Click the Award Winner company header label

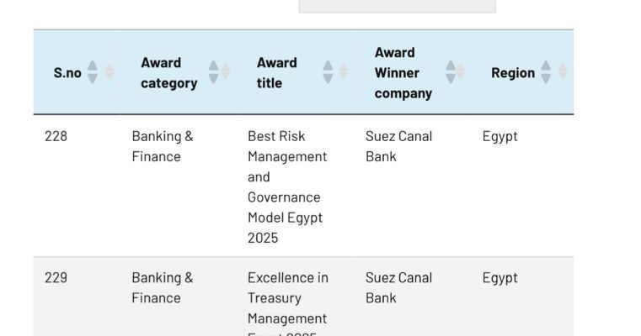(x=403, y=73)
